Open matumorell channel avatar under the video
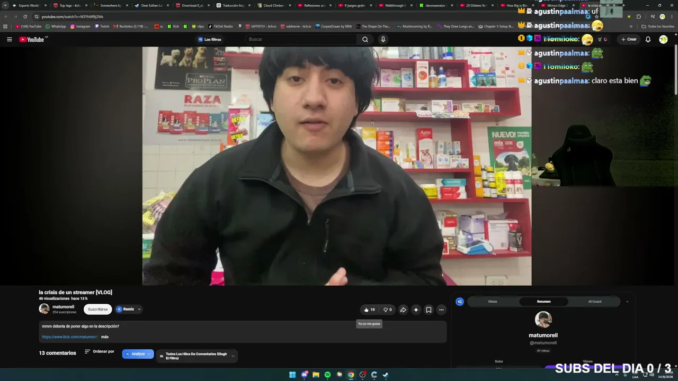678x381 pixels. pyautogui.click(x=44, y=309)
